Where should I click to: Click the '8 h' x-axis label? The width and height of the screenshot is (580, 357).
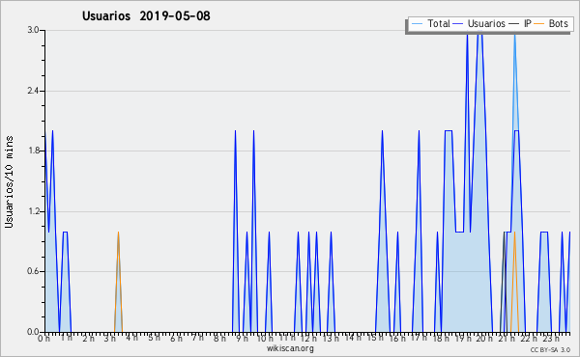219,338
